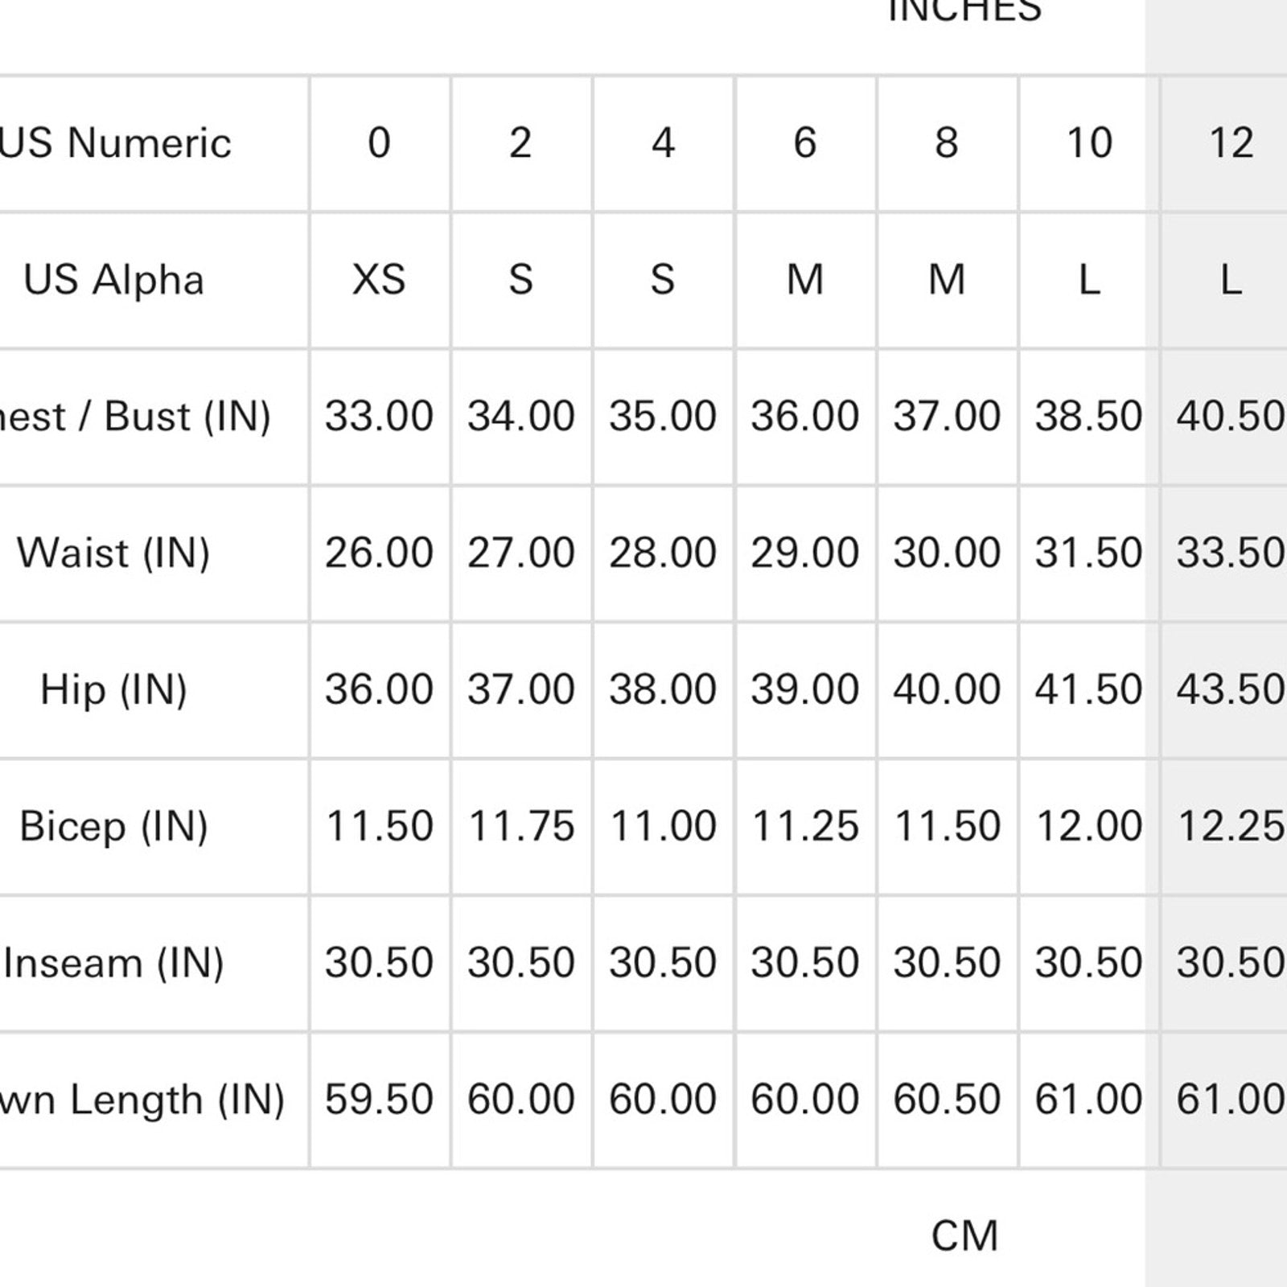Click the CM unit heading
The height and width of the screenshot is (1287, 1287).
pos(964,1236)
